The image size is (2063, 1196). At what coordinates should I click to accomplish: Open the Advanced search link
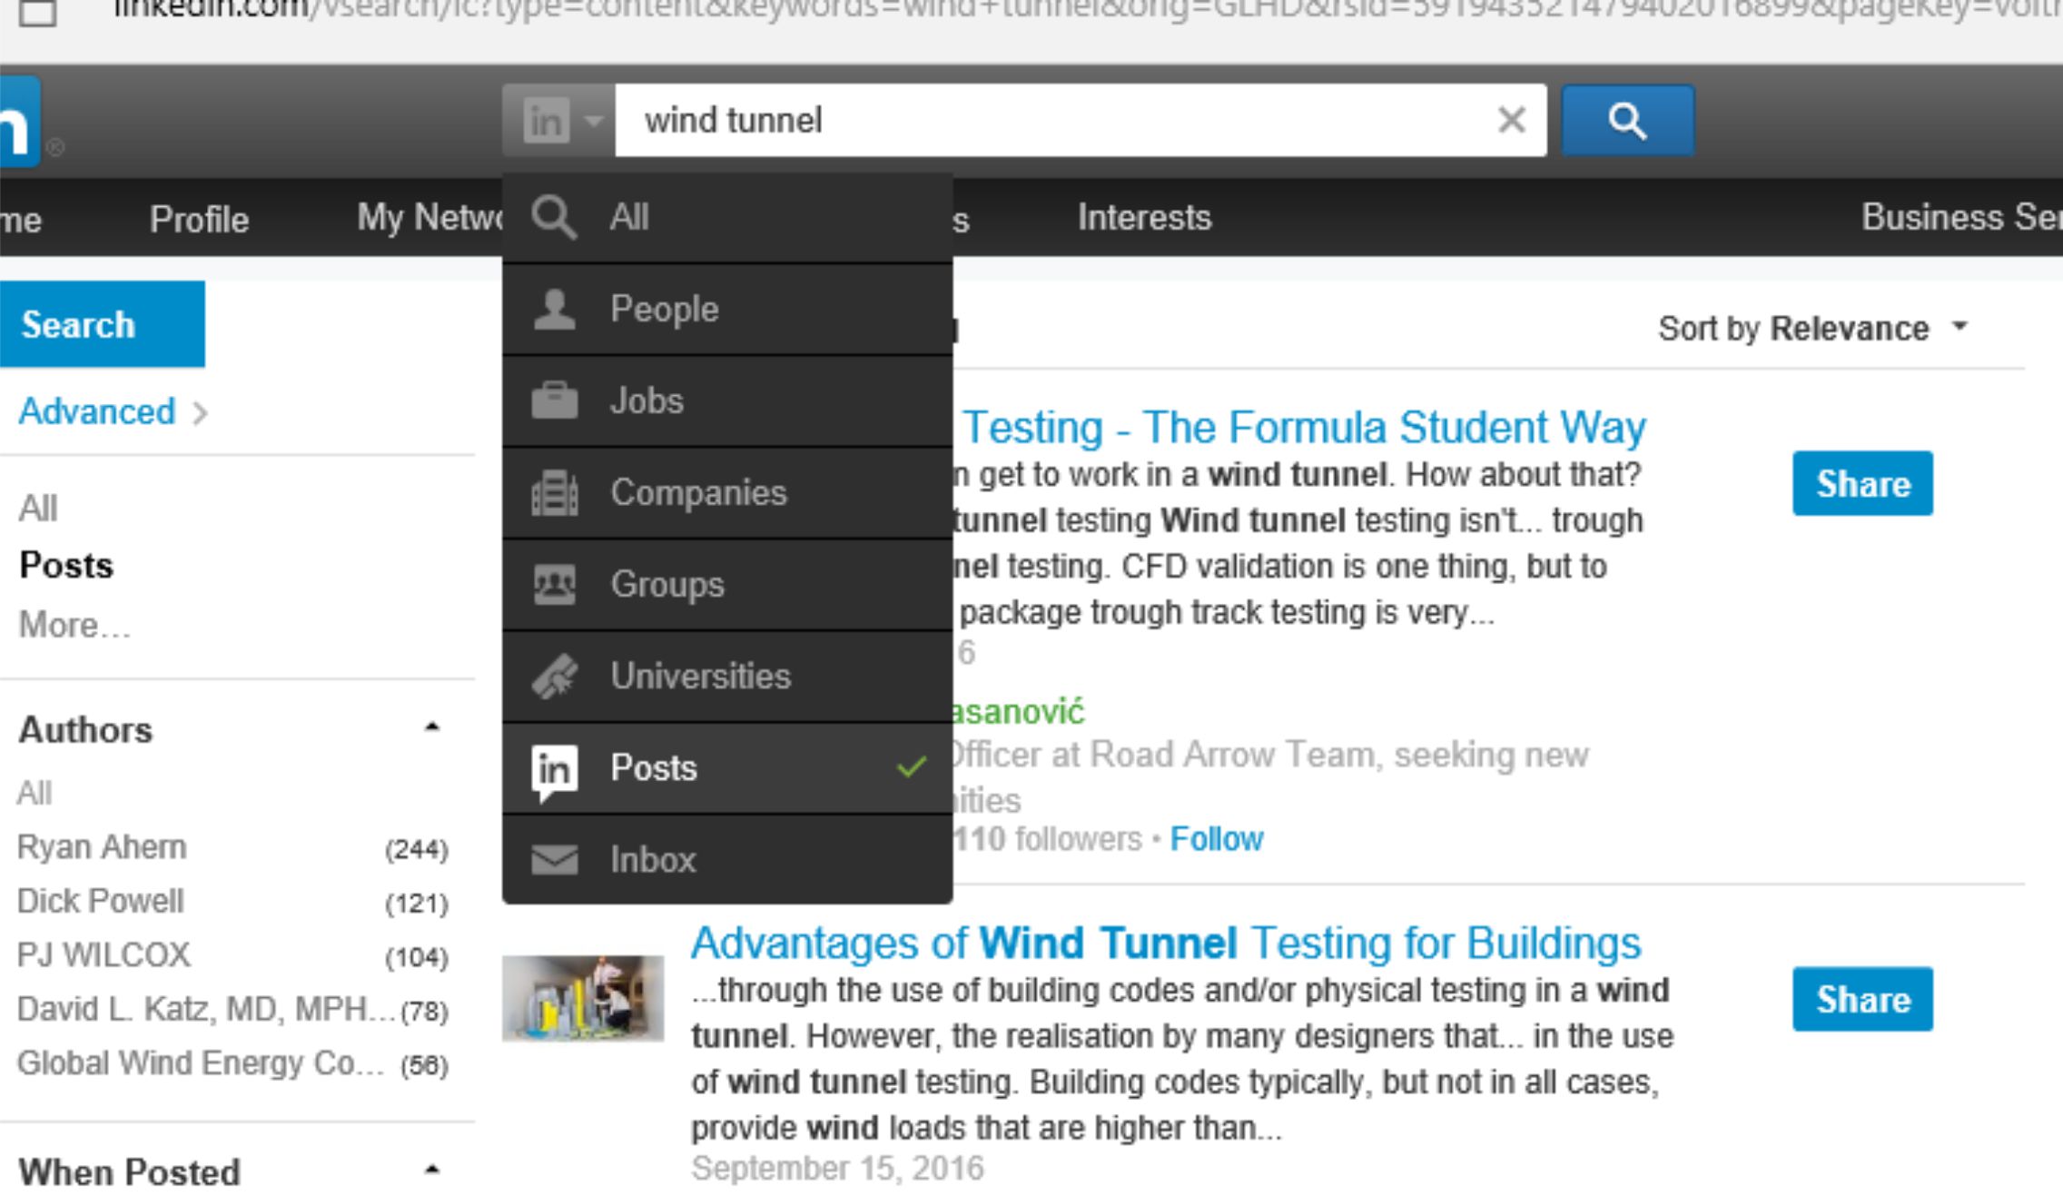97,412
